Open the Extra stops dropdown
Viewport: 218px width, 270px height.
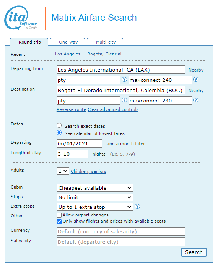95,207
